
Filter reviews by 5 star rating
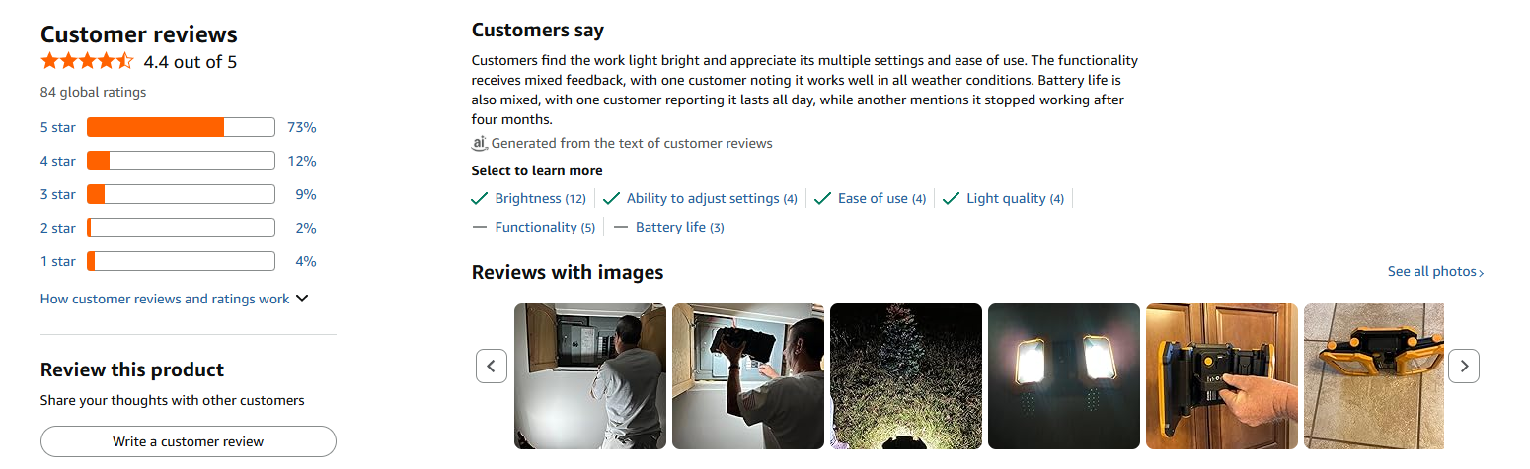(x=57, y=127)
